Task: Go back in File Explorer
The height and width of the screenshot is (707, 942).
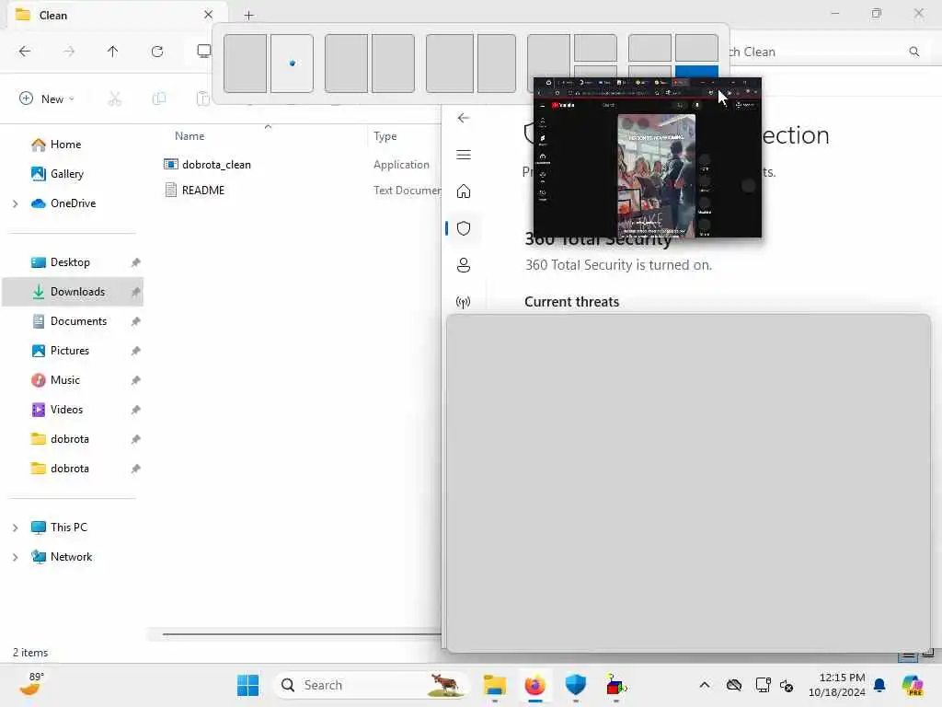Action: pyautogui.click(x=25, y=52)
